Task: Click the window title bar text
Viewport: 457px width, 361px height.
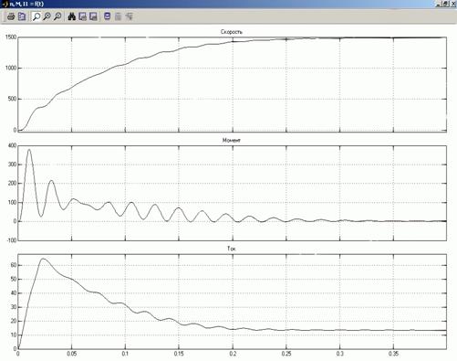Action: click(26, 4)
